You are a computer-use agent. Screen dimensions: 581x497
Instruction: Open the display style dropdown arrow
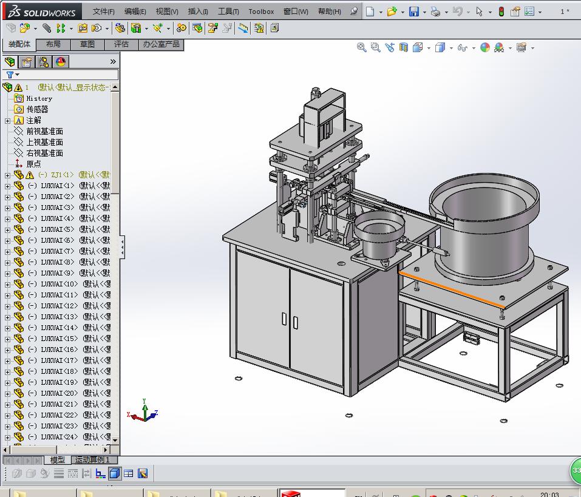[450, 47]
